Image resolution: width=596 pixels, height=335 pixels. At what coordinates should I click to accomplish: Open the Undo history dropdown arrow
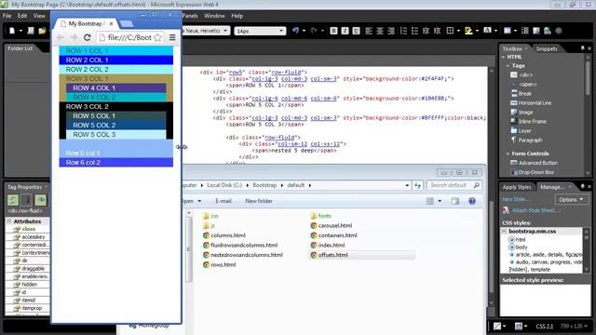pyautogui.click(x=304, y=31)
